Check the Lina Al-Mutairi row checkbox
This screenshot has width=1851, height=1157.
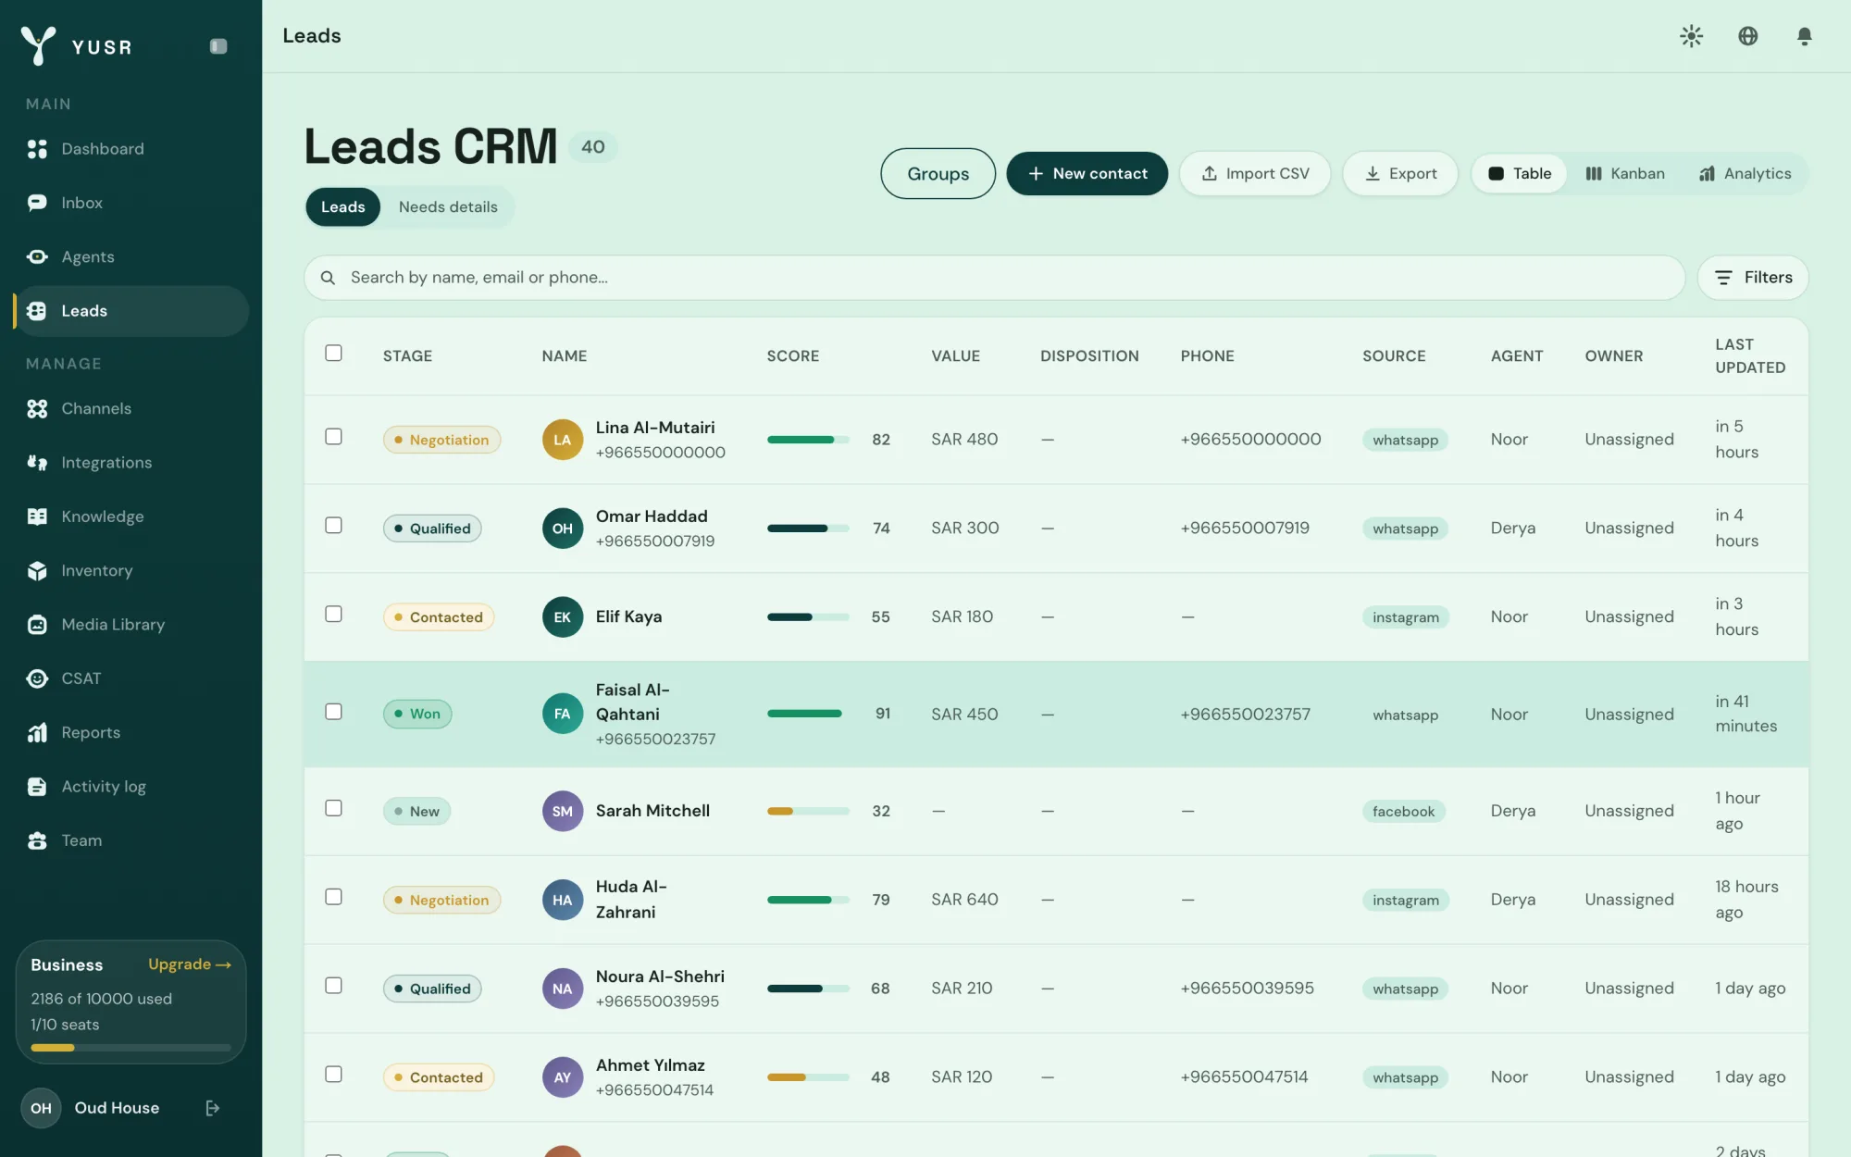[334, 436]
